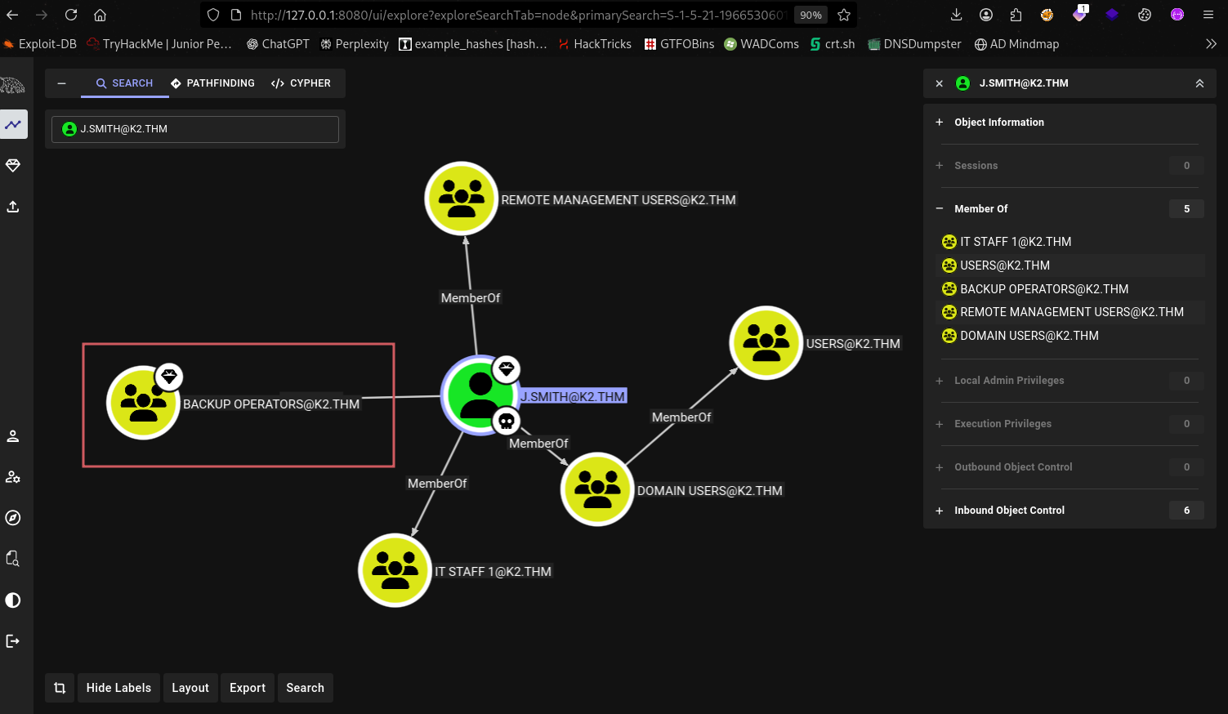Click the logout icon in sidebar
1228x714 pixels.
pyautogui.click(x=13, y=641)
